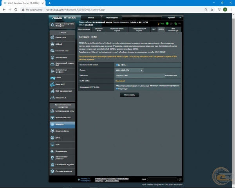Open USB application (USB-приложение) section

pos(62,91)
